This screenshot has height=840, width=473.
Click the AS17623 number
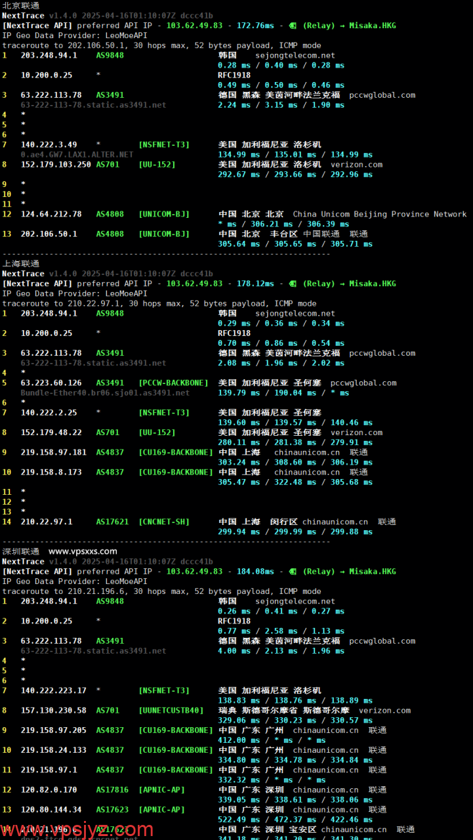point(112,809)
